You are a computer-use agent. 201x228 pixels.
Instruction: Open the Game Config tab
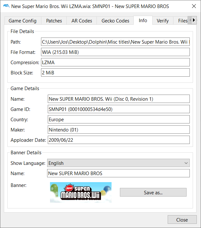pos(23,21)
